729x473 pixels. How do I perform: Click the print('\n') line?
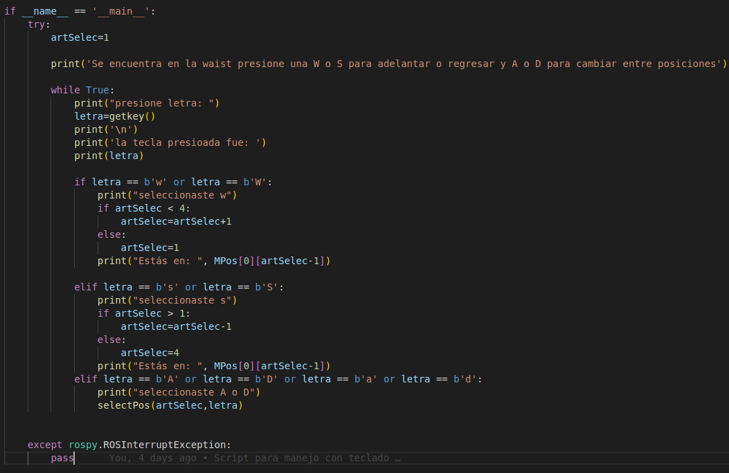point(106,129)
